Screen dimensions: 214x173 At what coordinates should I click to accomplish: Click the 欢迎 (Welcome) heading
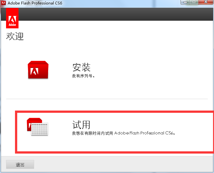pos(15,36)
